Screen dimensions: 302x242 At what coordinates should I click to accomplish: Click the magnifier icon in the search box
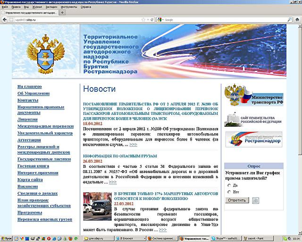(x=289, y=20)
